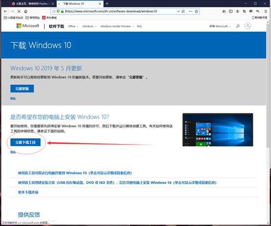Open the Firefox account icon

237,11
